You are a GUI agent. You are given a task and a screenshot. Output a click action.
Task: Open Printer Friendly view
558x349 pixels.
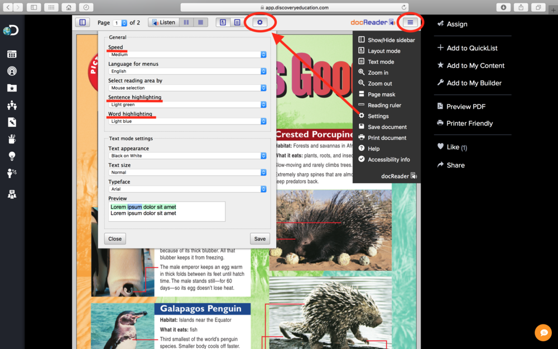click(x=465, y=123)
